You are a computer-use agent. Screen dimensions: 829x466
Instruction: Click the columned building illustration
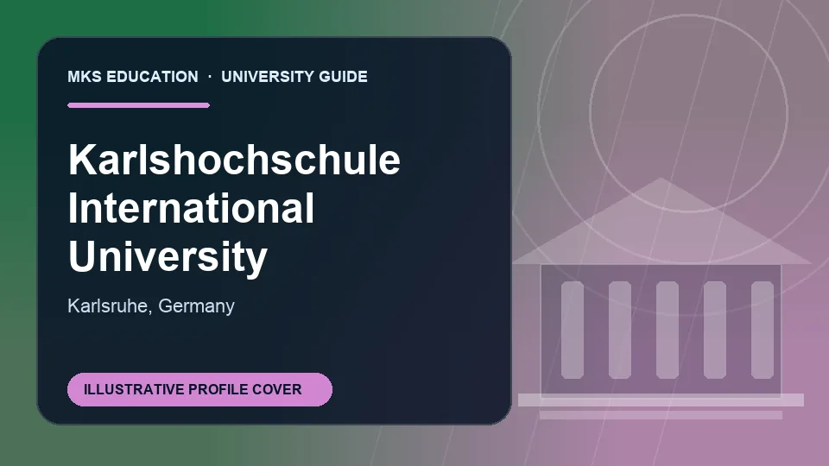(x=661, y=299)
